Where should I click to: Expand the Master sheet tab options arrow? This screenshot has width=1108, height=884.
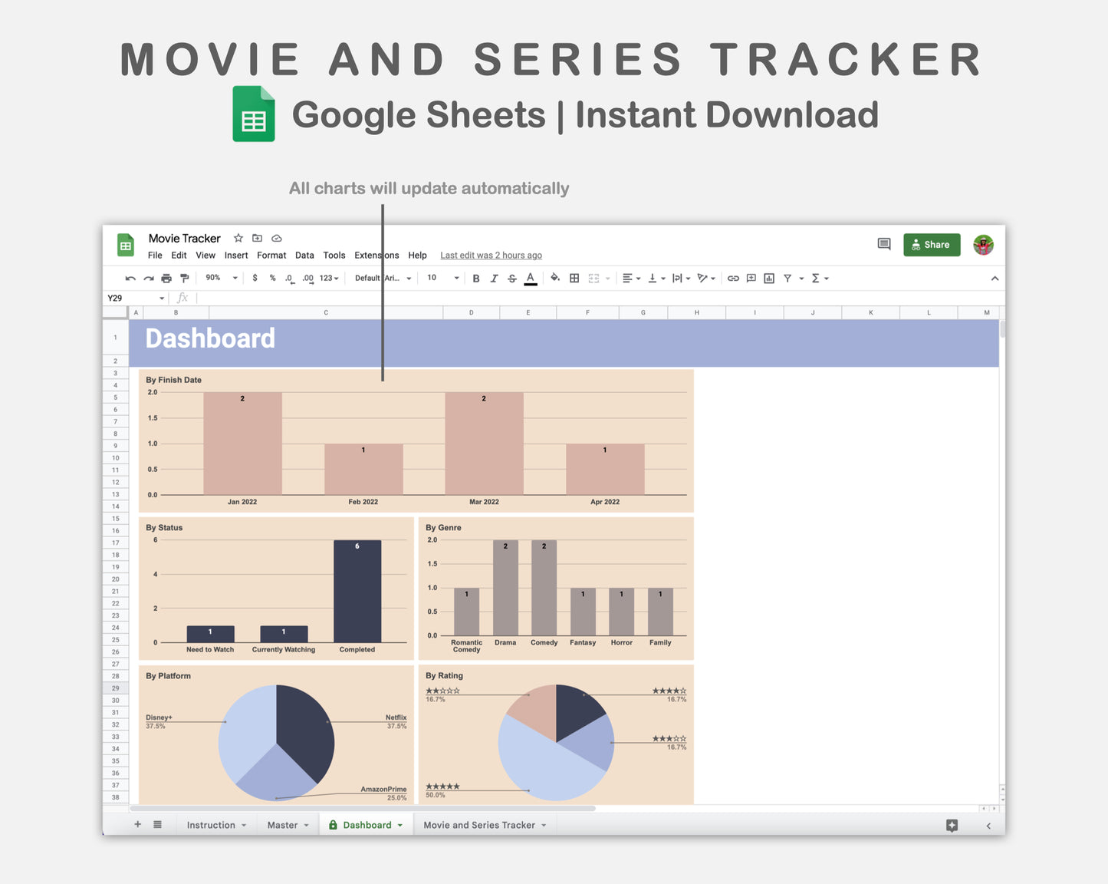pos(307,826)
